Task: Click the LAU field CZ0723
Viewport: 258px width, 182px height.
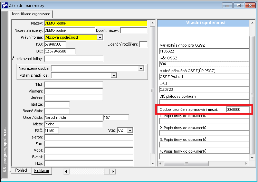Action: point(204,89)
